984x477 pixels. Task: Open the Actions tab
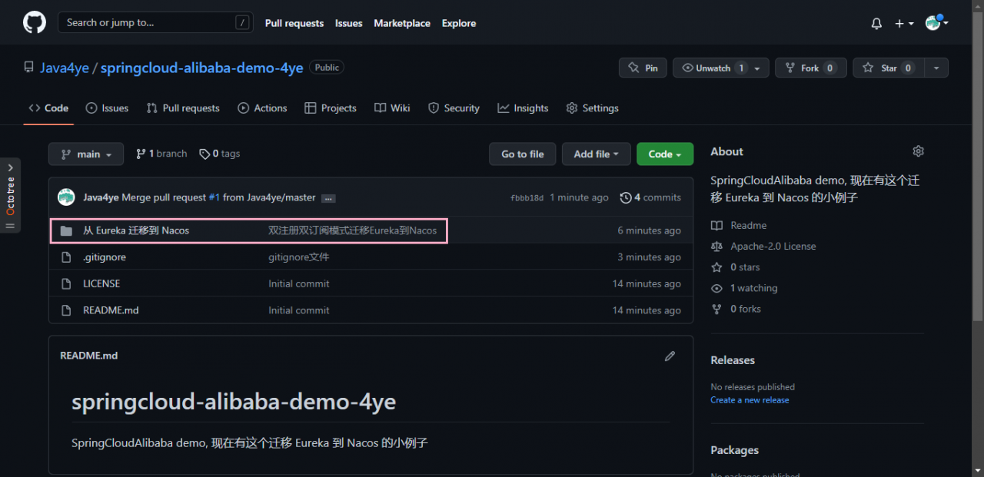262,108
